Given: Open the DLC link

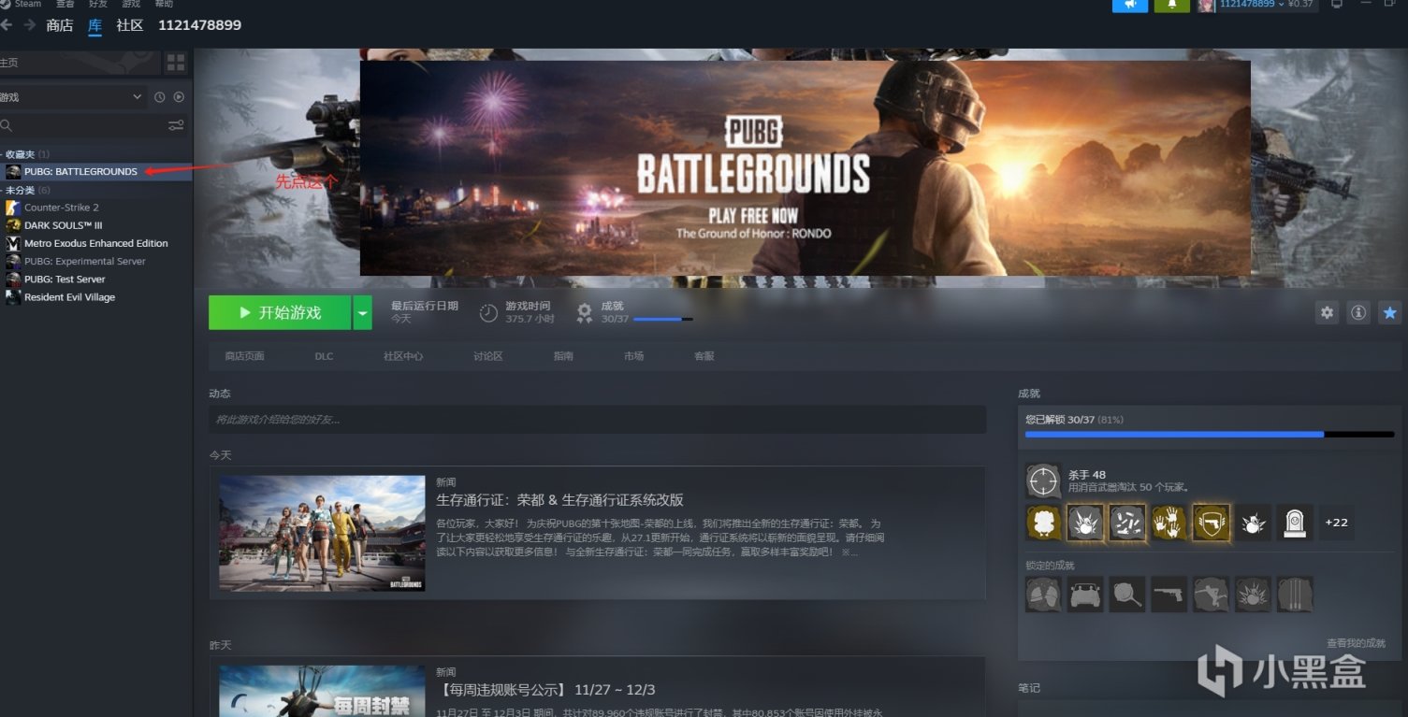Looking at the screenshot, I should (324, 356).
